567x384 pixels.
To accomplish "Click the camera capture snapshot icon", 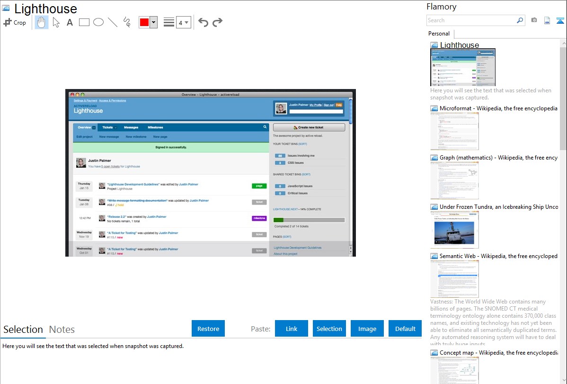I will pos(534,20).
